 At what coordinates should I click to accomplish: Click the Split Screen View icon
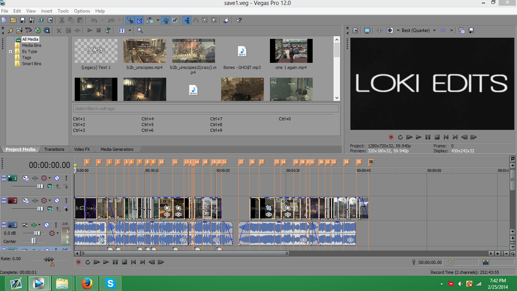[x=390, y=30]
